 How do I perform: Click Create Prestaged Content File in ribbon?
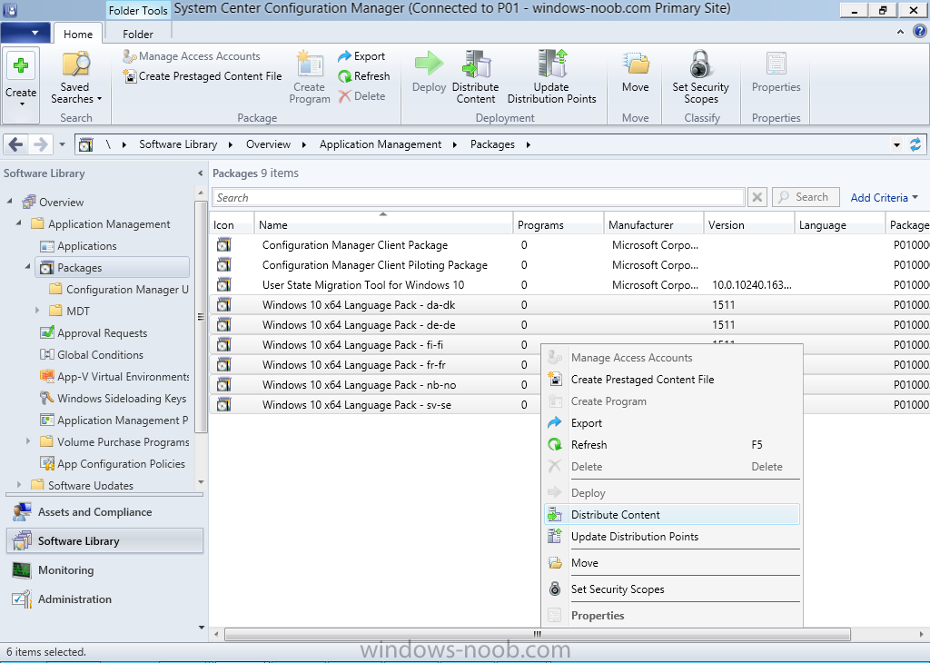coord(203,76)
